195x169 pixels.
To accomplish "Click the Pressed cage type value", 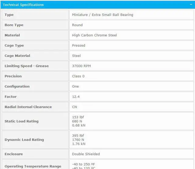I will point(79,46).
